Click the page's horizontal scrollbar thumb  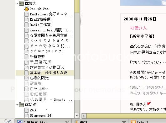126,116
